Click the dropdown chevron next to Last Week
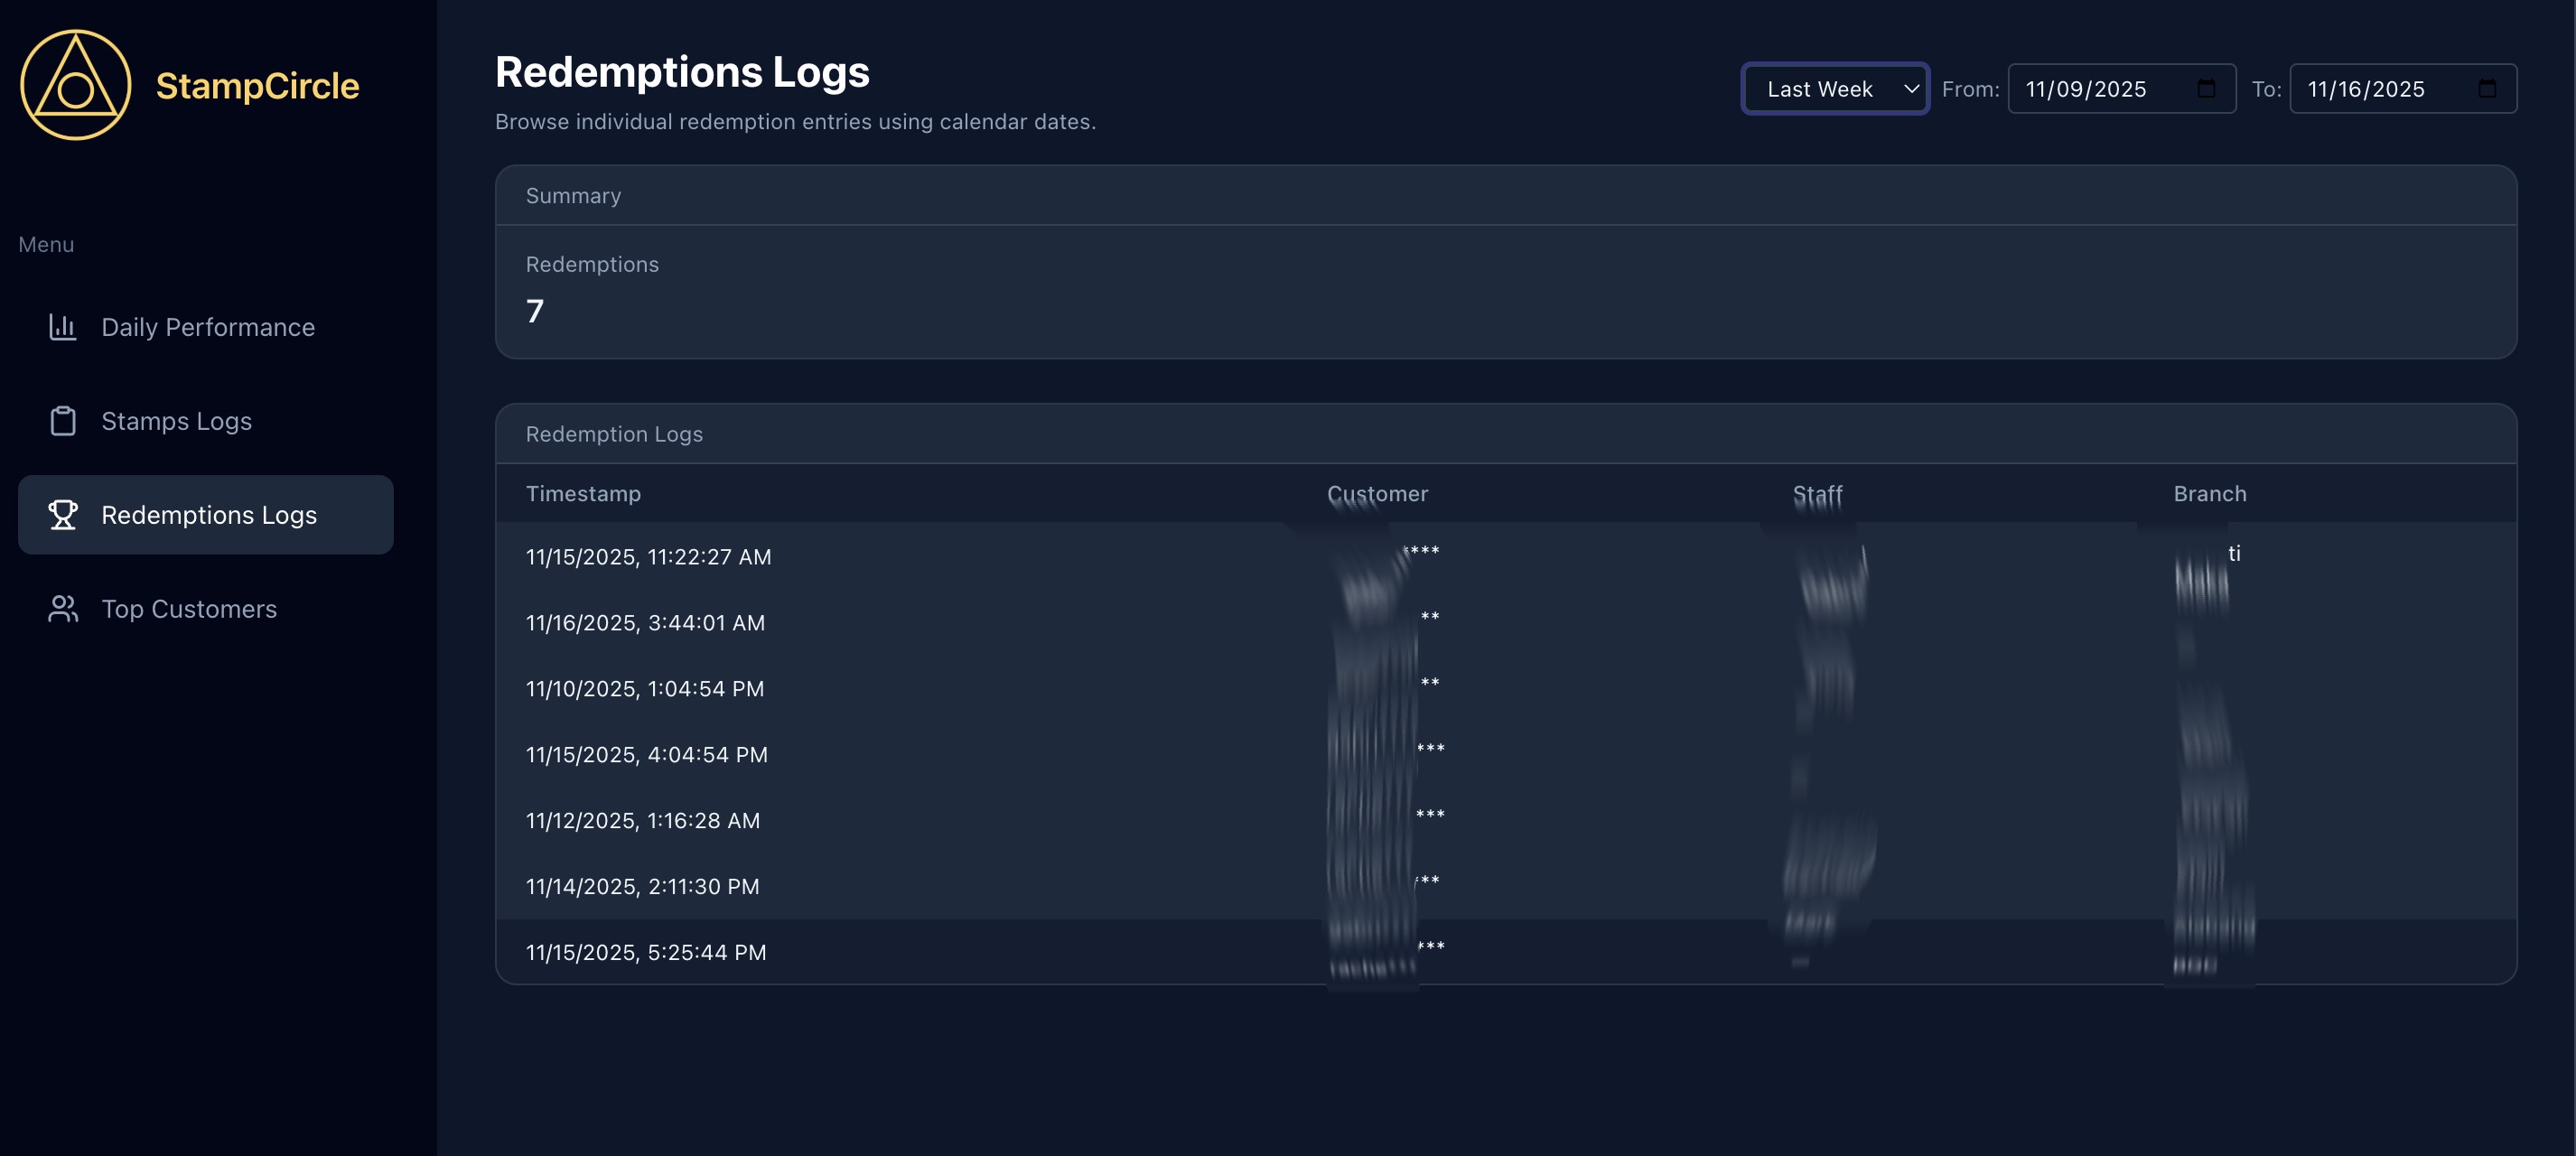Viewport: 2576px width, 1156px height. click(x=1910, y=89)
